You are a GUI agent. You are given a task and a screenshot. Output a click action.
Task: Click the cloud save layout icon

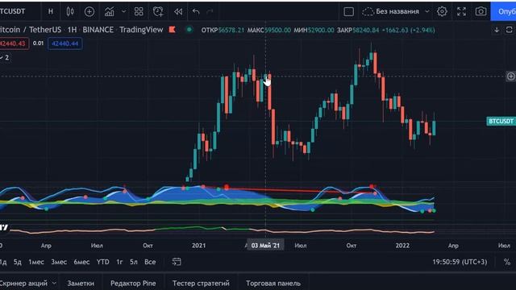coord(368,11)
